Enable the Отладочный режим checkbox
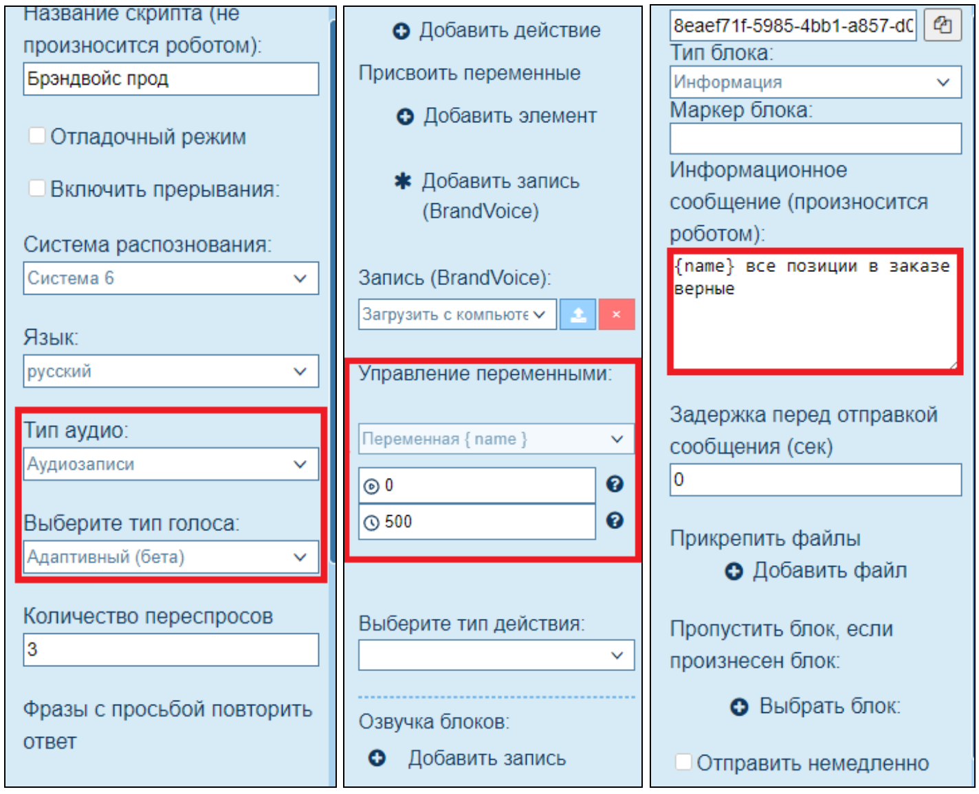 [x=37, y=136]
